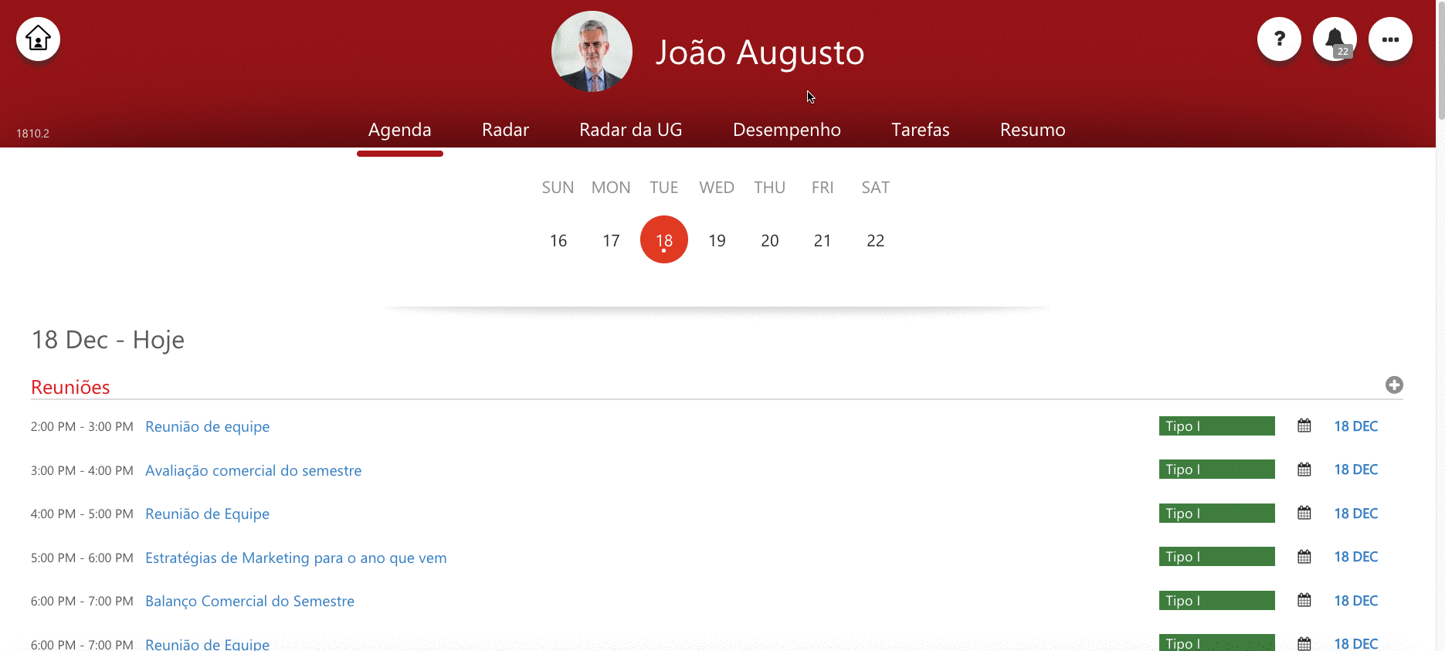Open the 2:00 PM Reunião de equipe meeting
This screenshot has height=651, width=1445.
[207, 426]
